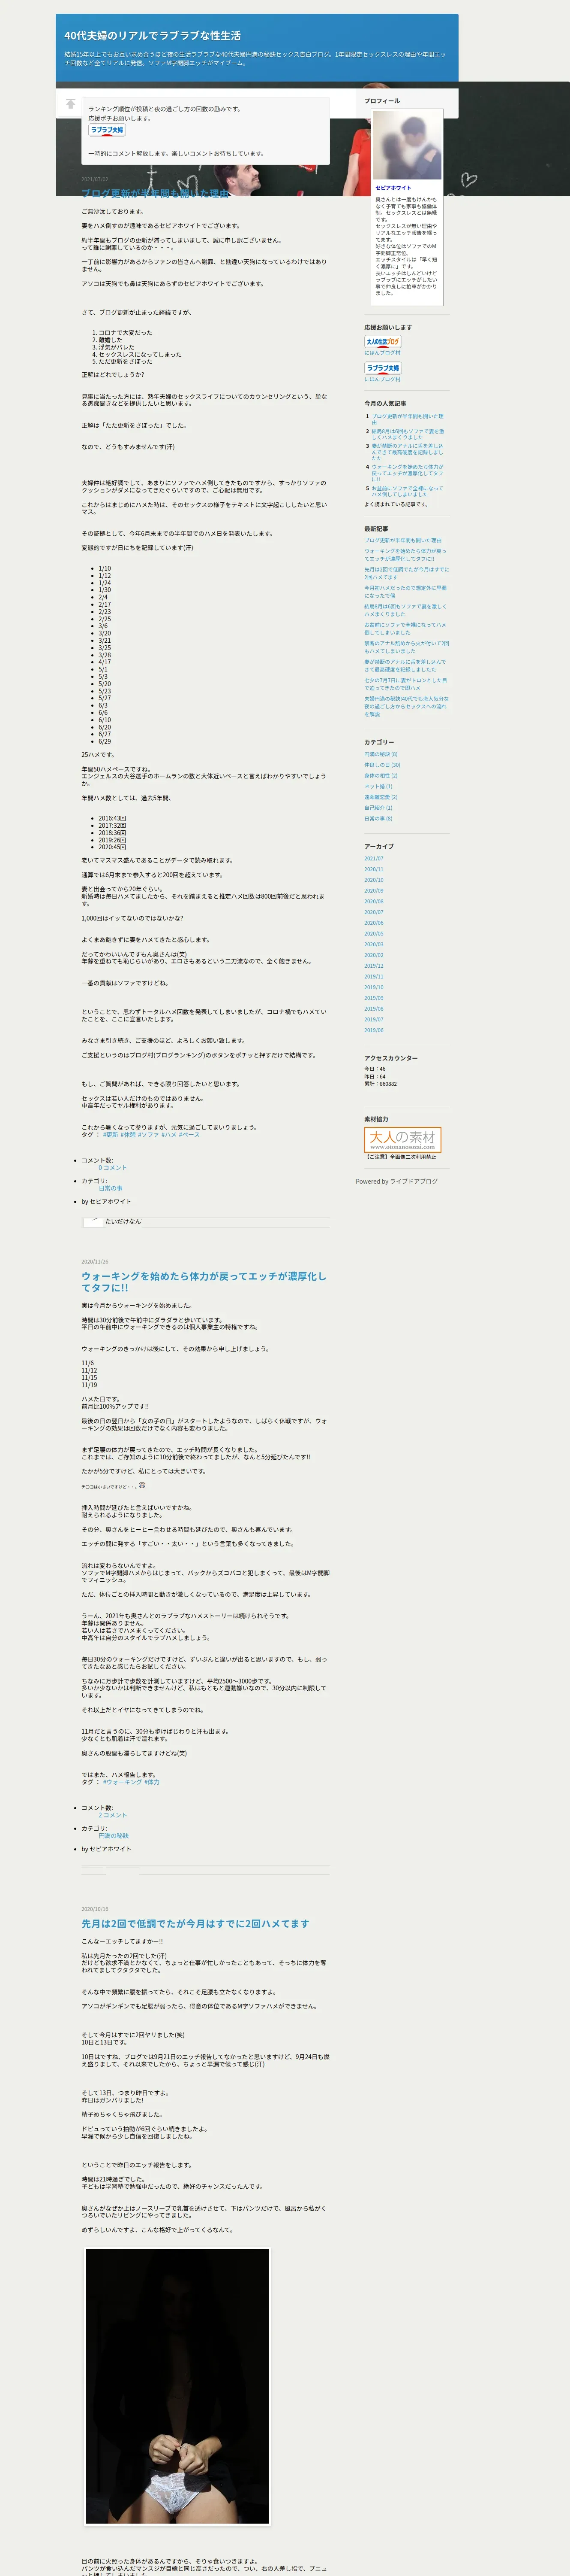Open archive 2020/08
Viewport: 570px width, 2576px height.
click(373, 901)
